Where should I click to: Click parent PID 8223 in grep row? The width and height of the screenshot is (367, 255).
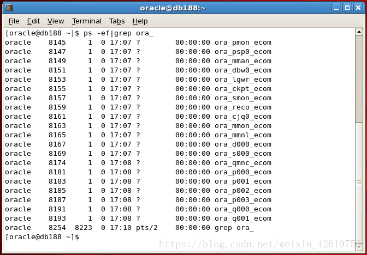pos(84,228)
